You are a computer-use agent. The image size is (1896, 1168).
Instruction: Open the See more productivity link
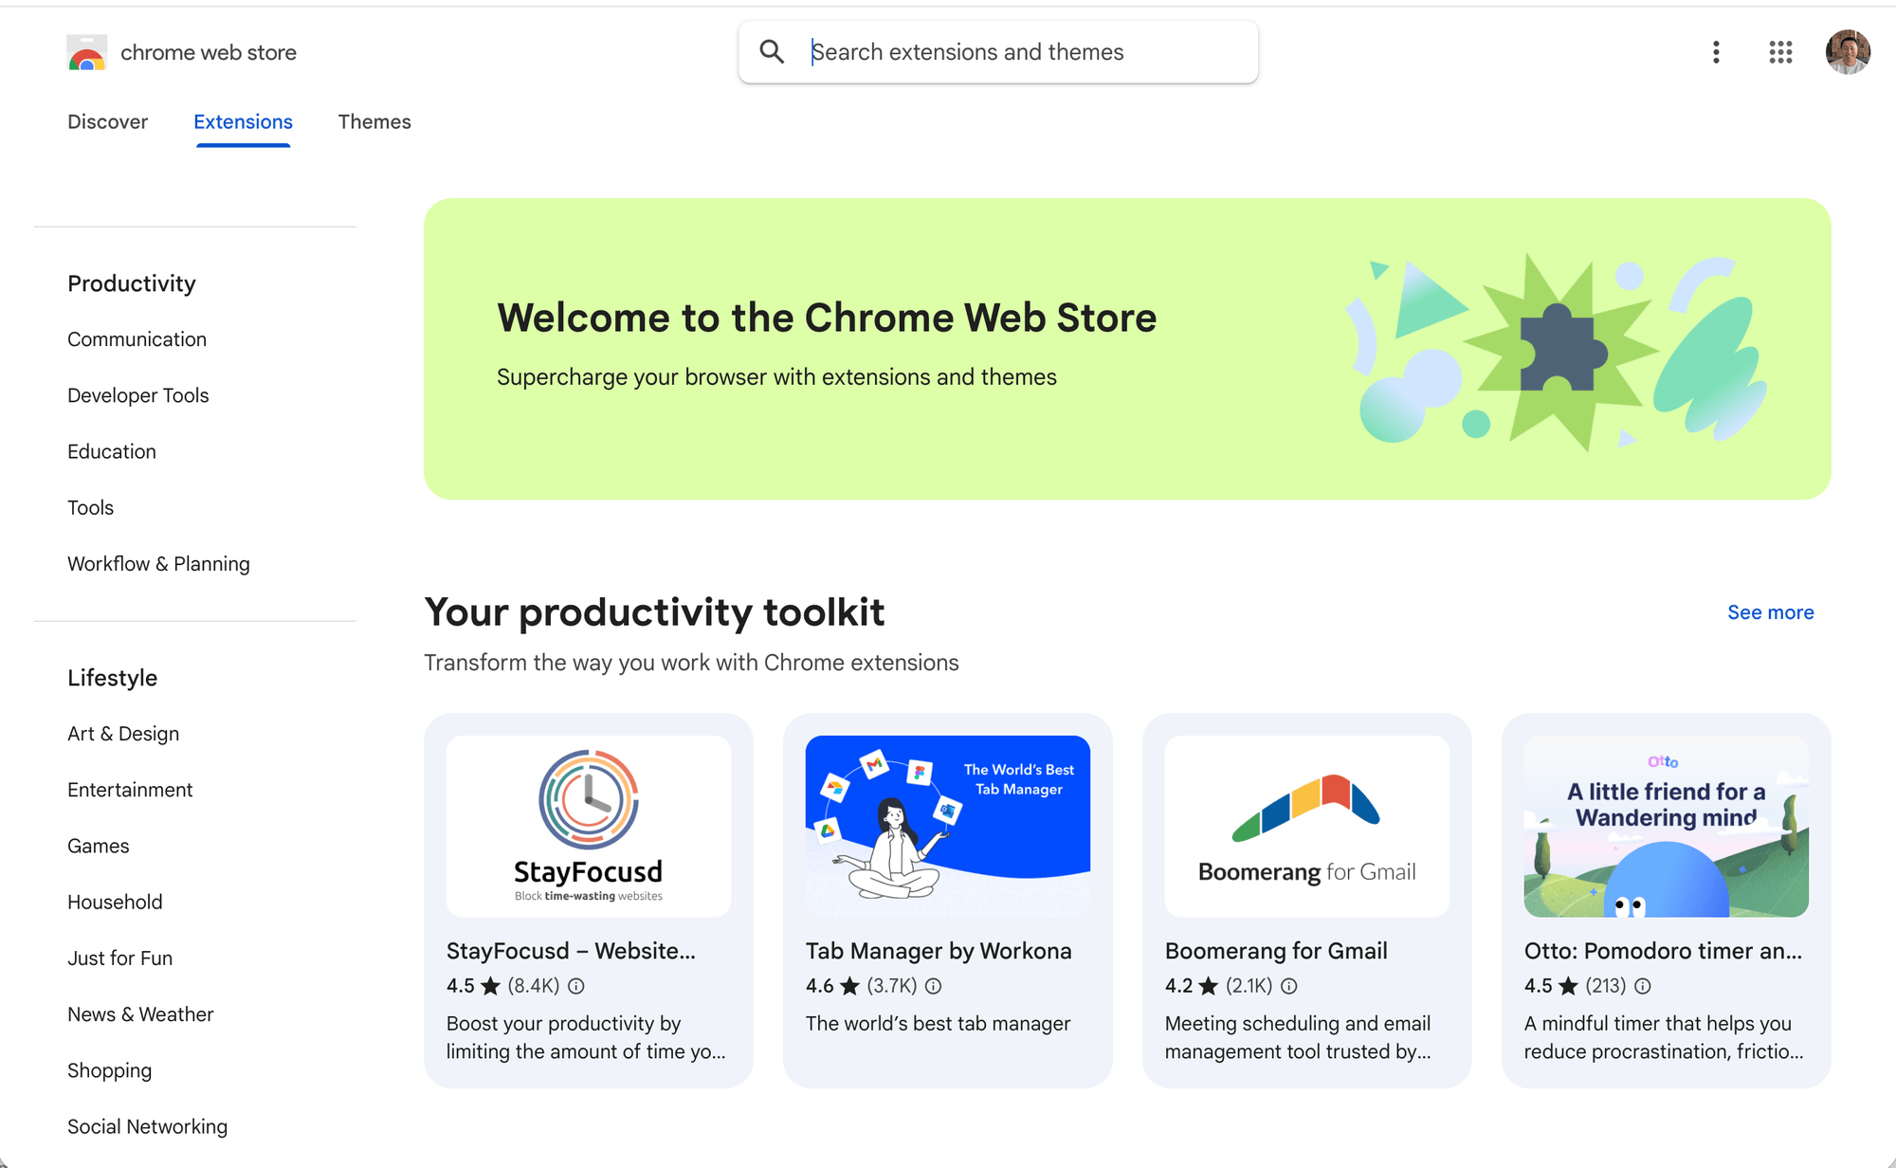[x=1770, y=611]
